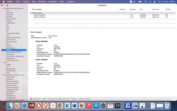Open System Preferences from the Dock
177x111 pixels.
point(103,106)
